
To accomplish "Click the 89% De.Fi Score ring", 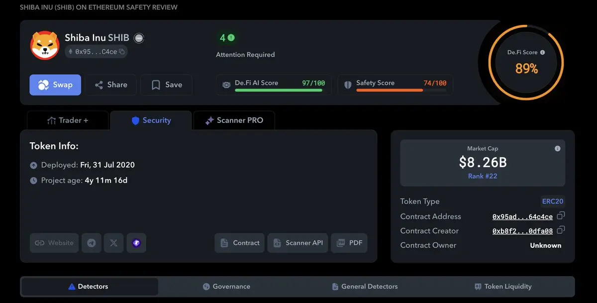I will [526, 63].
